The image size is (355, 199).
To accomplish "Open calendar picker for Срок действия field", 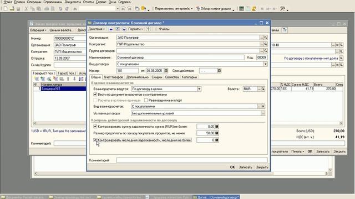I will tap(219, 71).
